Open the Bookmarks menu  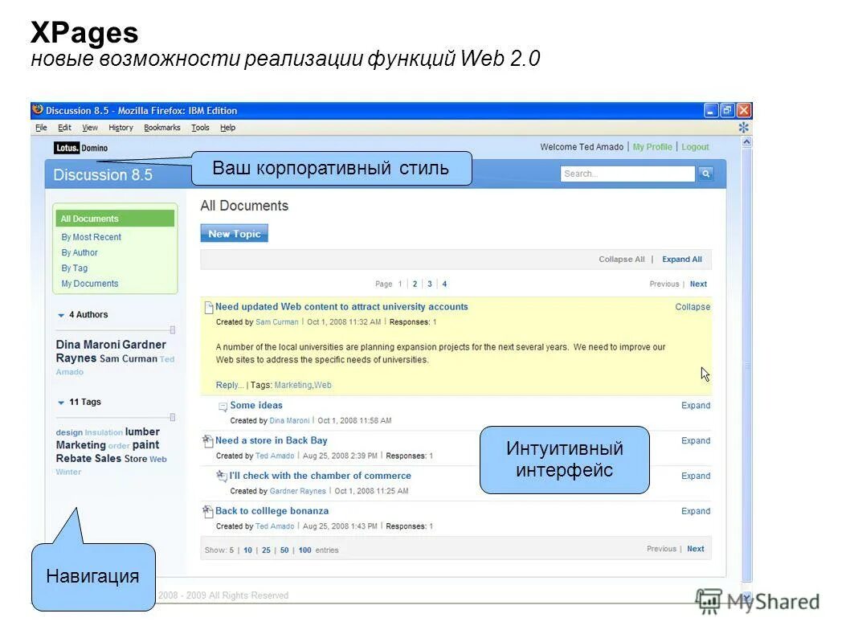coord(163,127)
